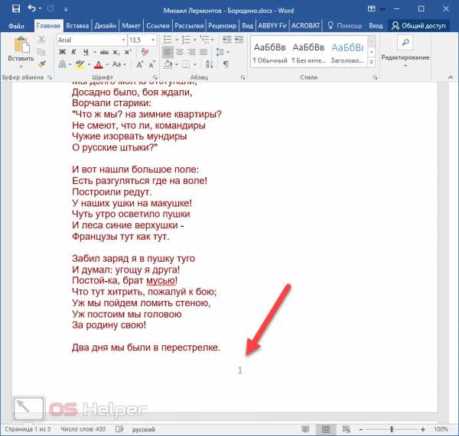Click the Cut scissors icon
This screenshot has width=459, height=436.
coord(41,40)
